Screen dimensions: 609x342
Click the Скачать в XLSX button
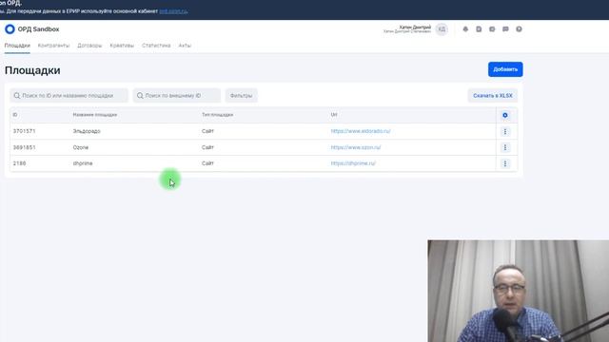pyautogui.click(x=493, y=95)
